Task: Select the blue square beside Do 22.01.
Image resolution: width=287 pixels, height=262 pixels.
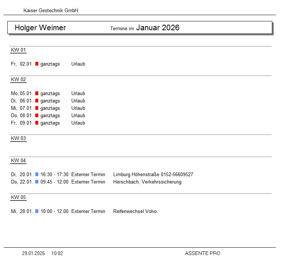Action: point(37,182)
